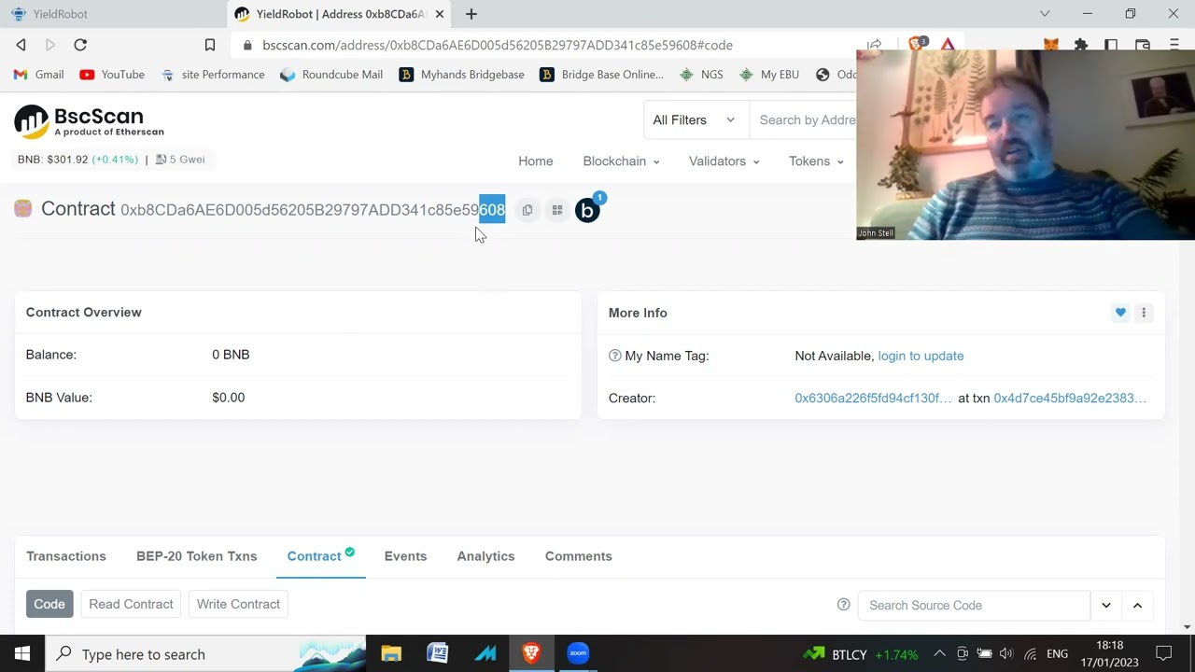Jump to next source search result
Image resolution: width=1195 pixels, height=672 pixels.
tap(1106, 605)
